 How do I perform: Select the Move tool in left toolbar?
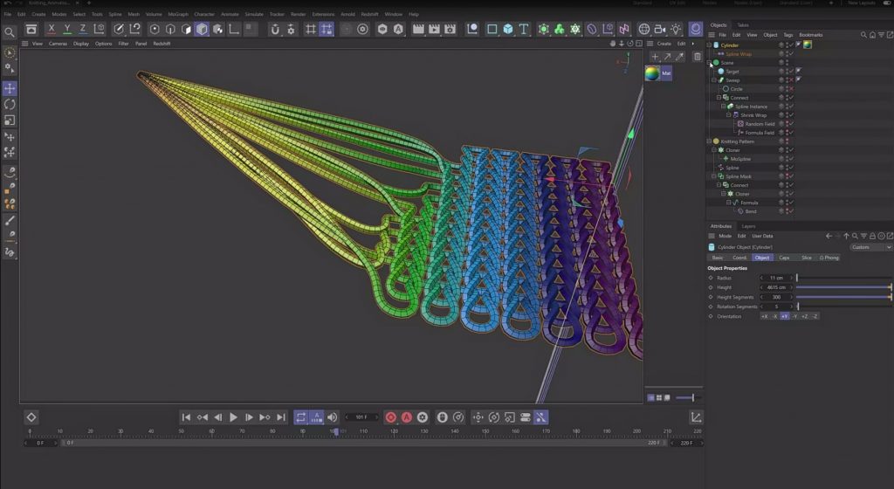(10, 88)
